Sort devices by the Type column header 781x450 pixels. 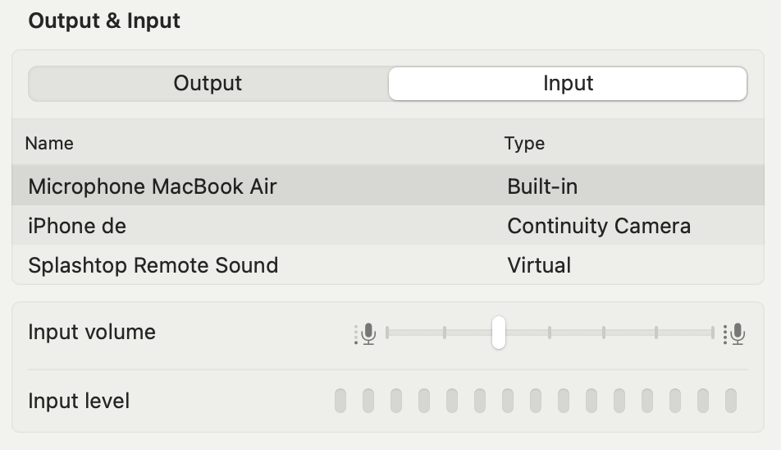[x=524, y=144]
